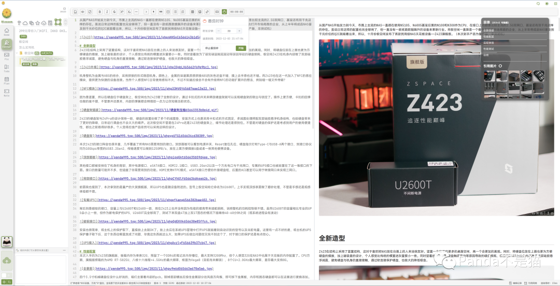Jump to 实际体验 in the table of contents

[488, 42]
